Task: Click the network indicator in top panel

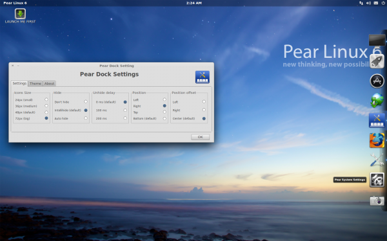Action: [x=361, y=3]
